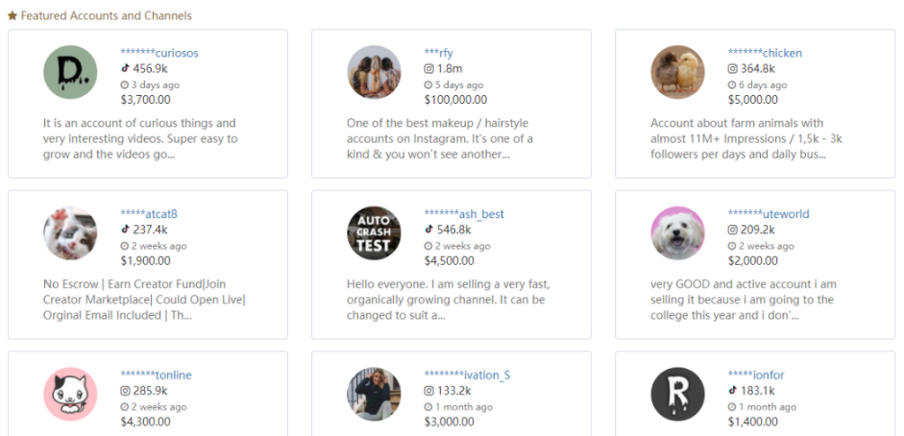The height and width of the screenshot is (436, 904).
Task: Click the Instagram icon next to 209.2k
Action: [732, 230]
